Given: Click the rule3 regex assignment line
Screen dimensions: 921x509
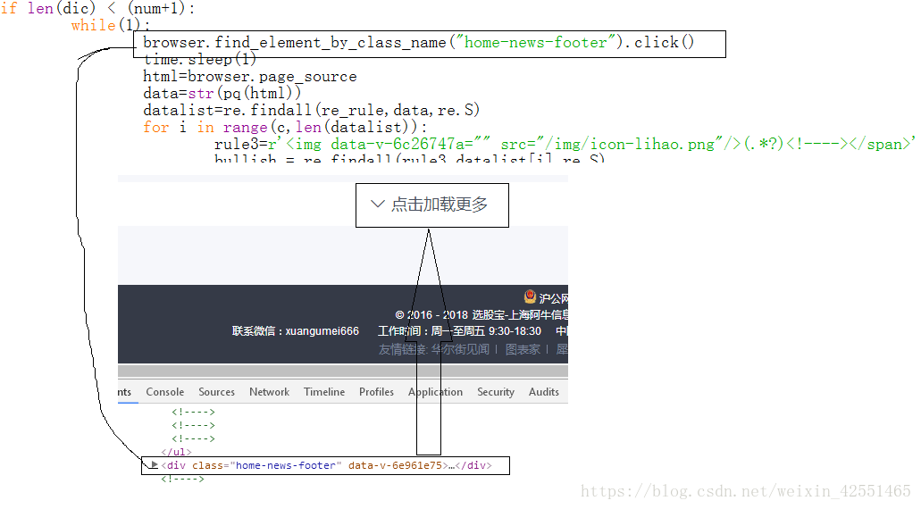Looking at the screenshot, I should 564,145.
